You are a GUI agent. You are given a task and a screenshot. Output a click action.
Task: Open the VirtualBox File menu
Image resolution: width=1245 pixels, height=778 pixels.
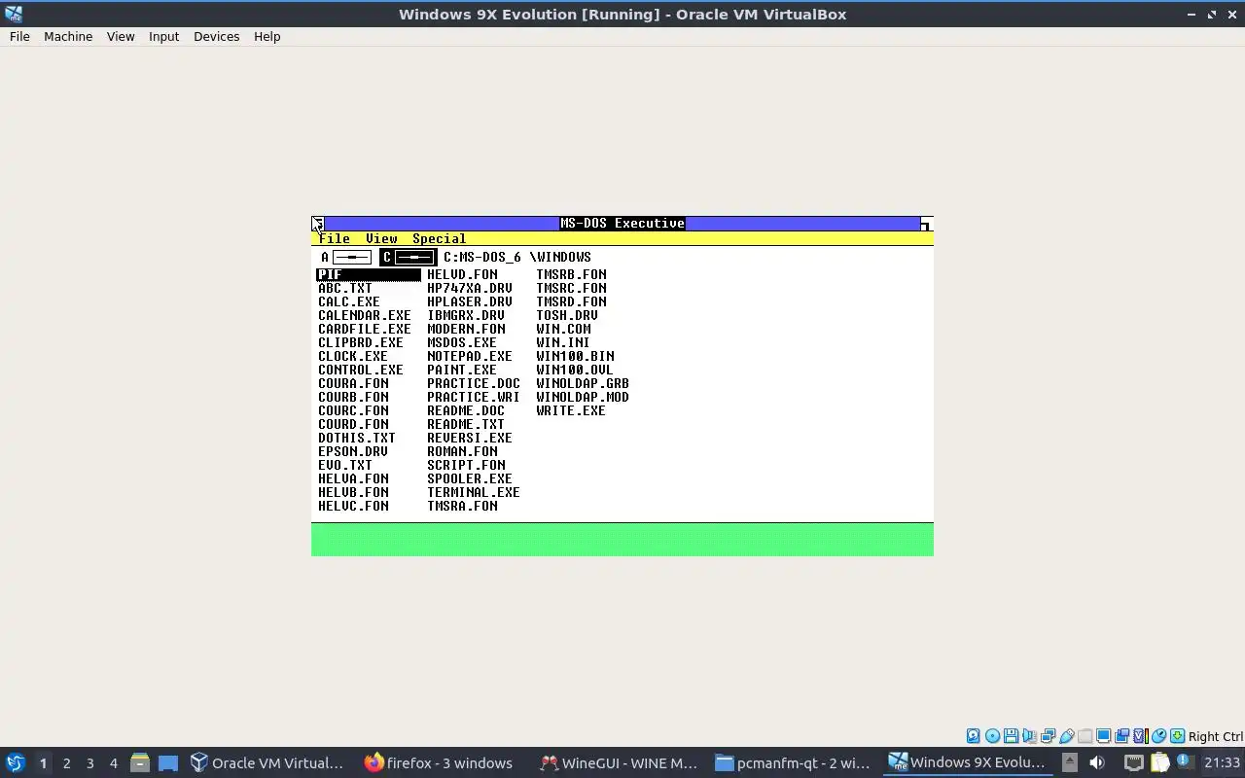pyautogui.click(x=19, y=36)
